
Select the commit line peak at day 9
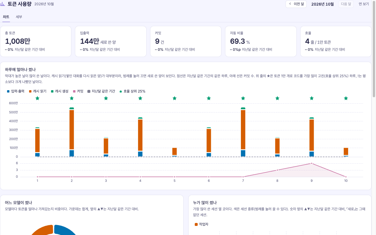click(x=312, y=163)
